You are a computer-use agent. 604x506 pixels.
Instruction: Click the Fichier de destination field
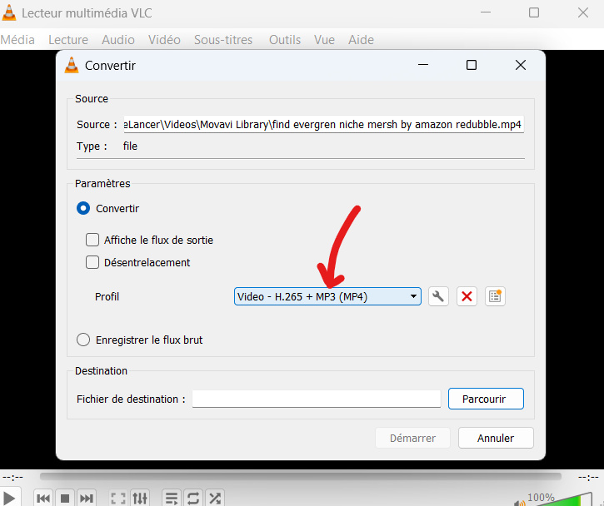point(317,399)
